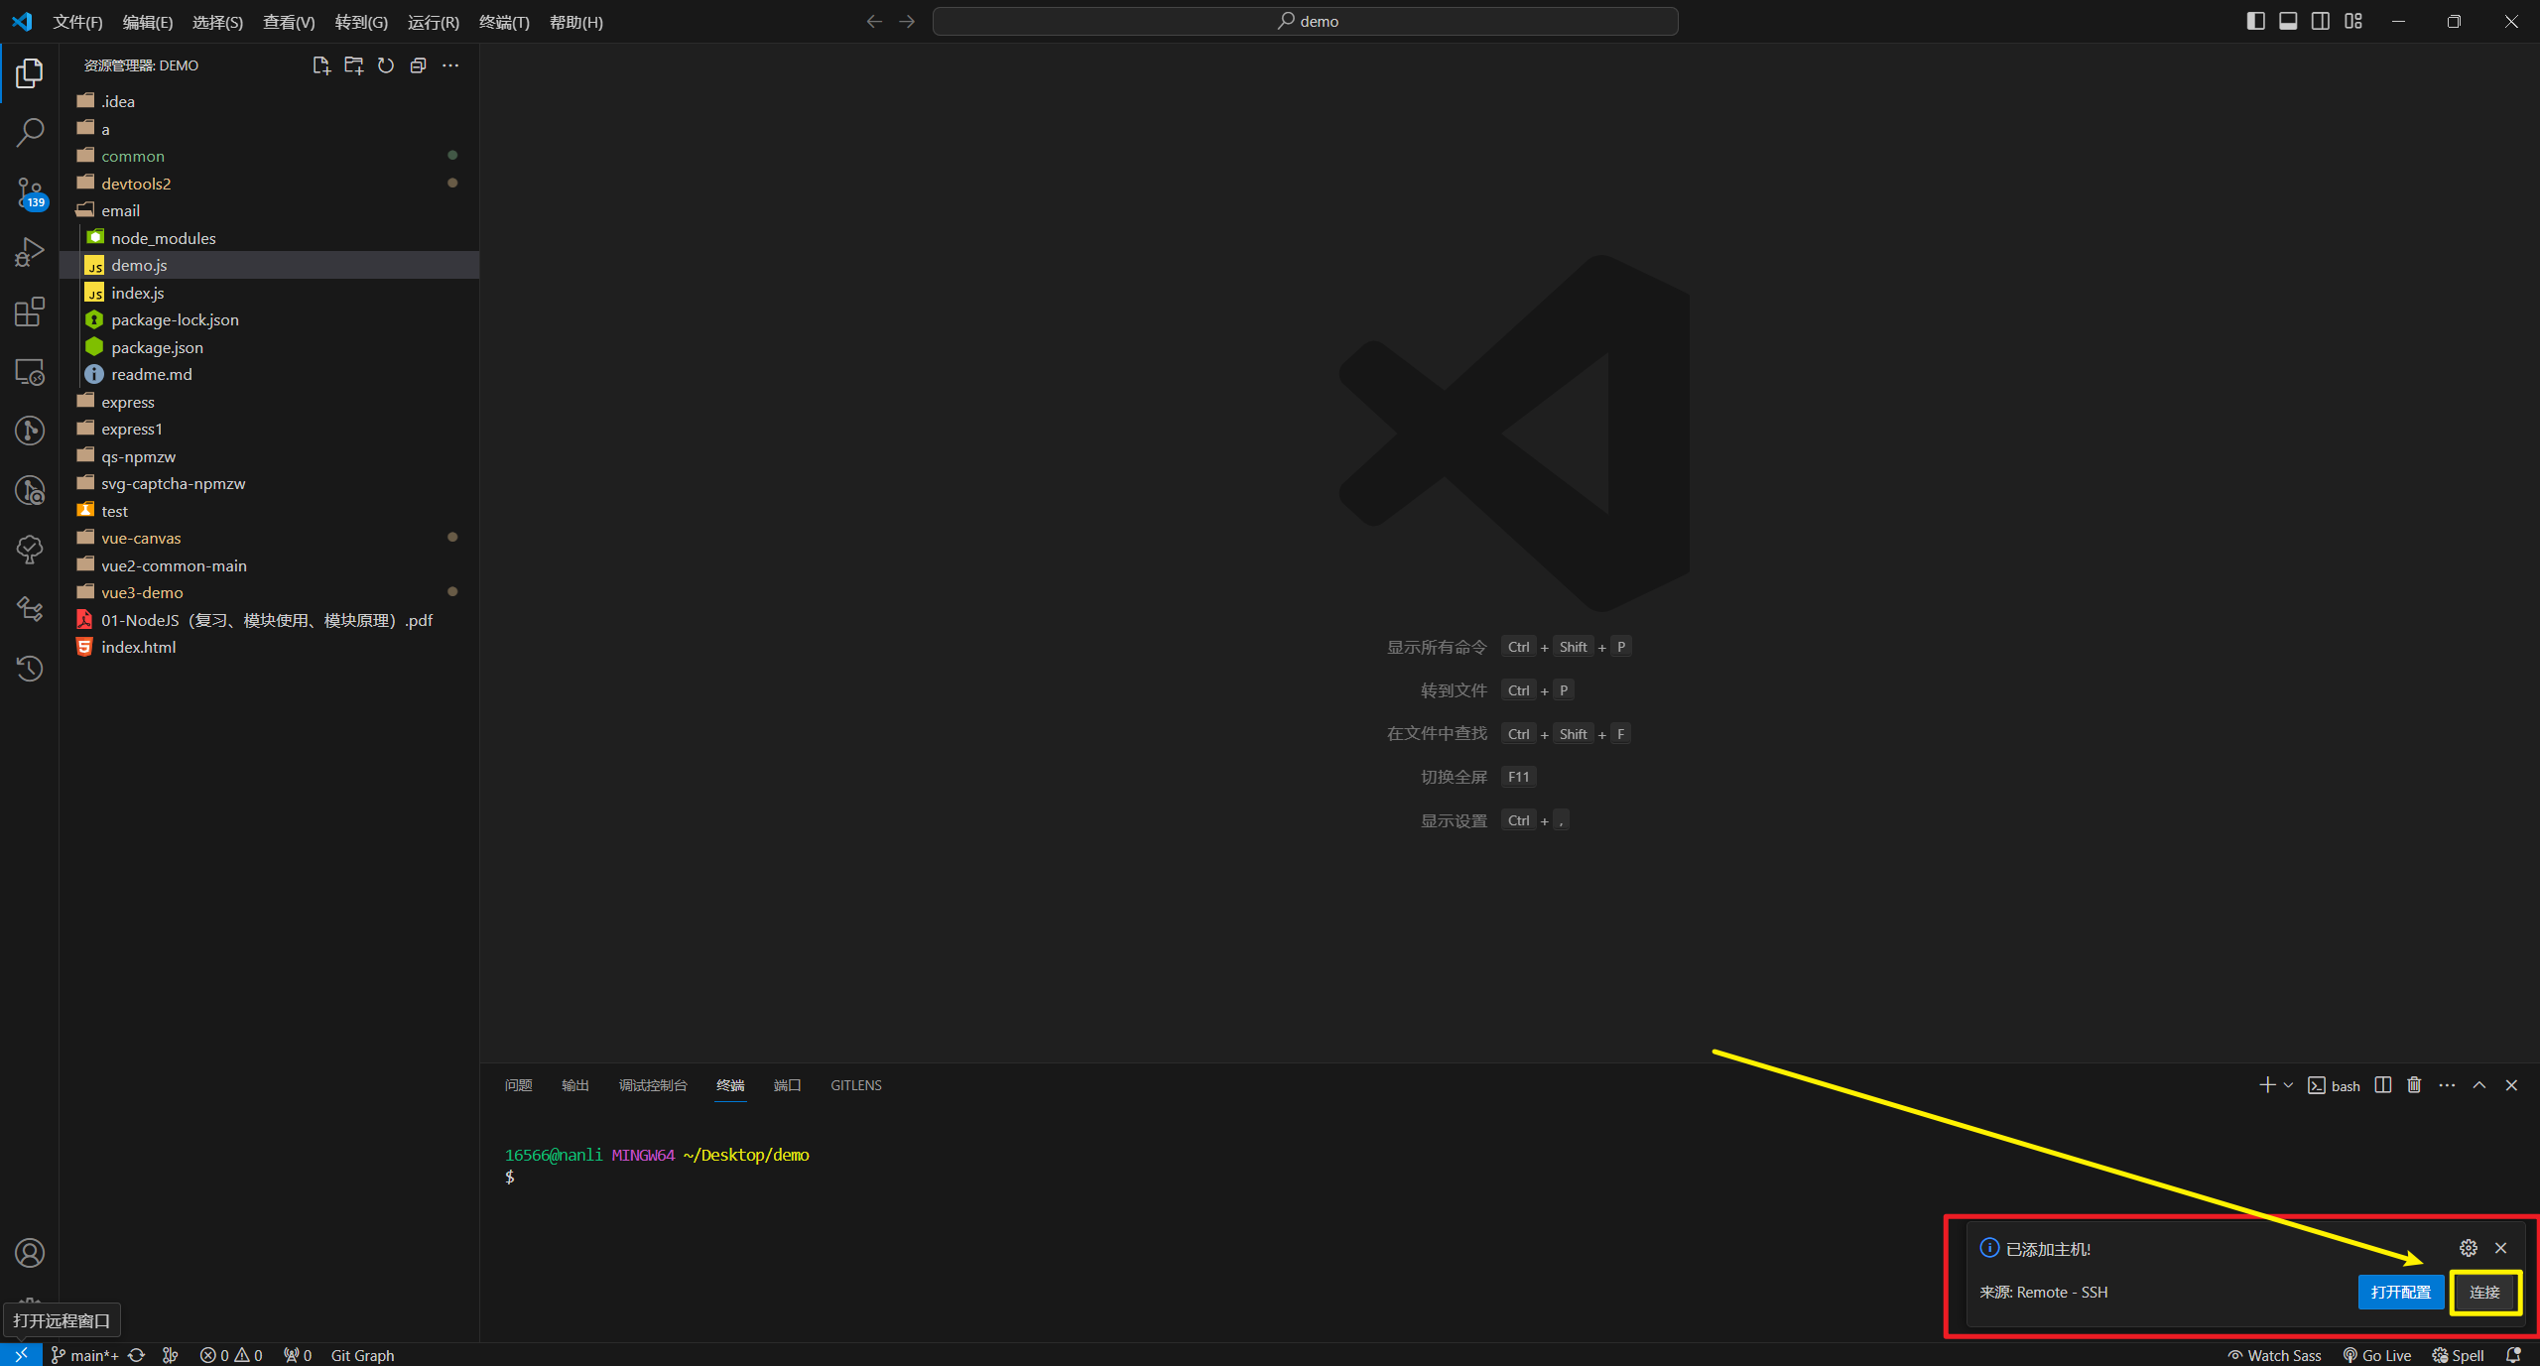The width and height of the screenshot is (2540, 1366).
Task: Collapse all folders in explorer
Action: coord(418,65)
